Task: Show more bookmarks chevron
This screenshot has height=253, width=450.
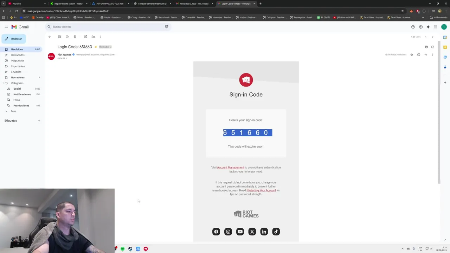Action: point(423,17)
